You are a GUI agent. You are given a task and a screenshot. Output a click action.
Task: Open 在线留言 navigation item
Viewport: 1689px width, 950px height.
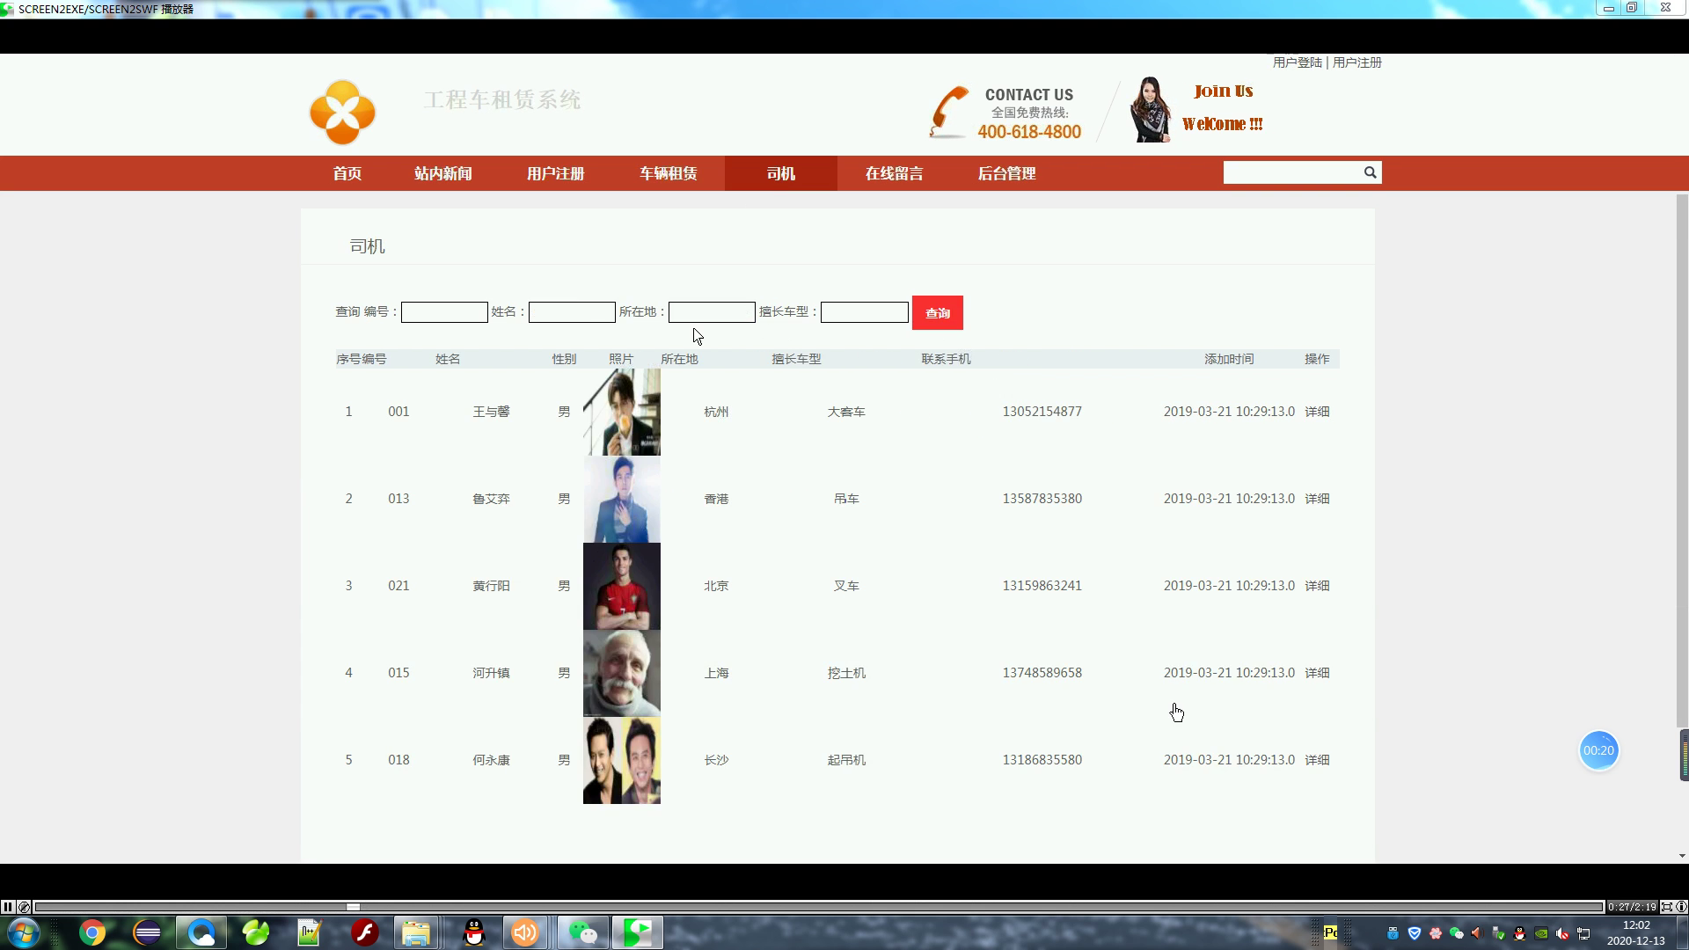point(894,173)
